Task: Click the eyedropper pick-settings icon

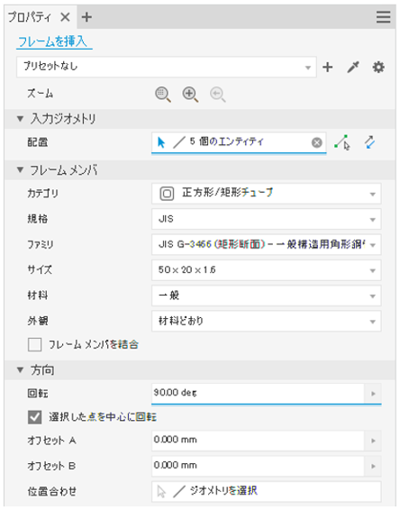Action: [x=353, y=68]
